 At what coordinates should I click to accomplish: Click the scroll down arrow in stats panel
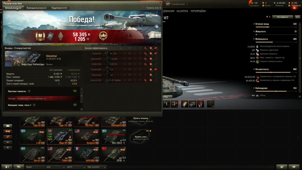click(x=299, y=96)
